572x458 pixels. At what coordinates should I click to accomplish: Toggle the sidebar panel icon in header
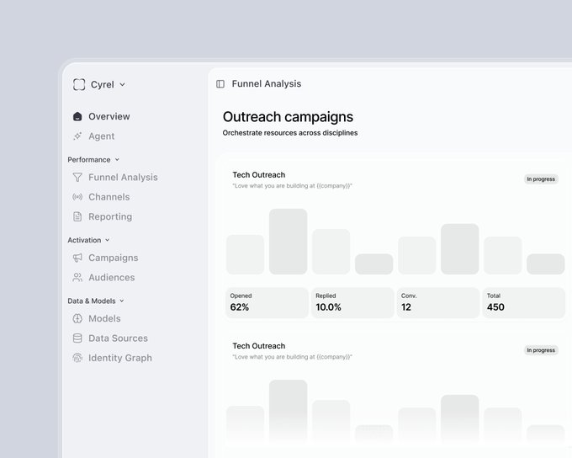pyautogui.click(x=220, y=84)
